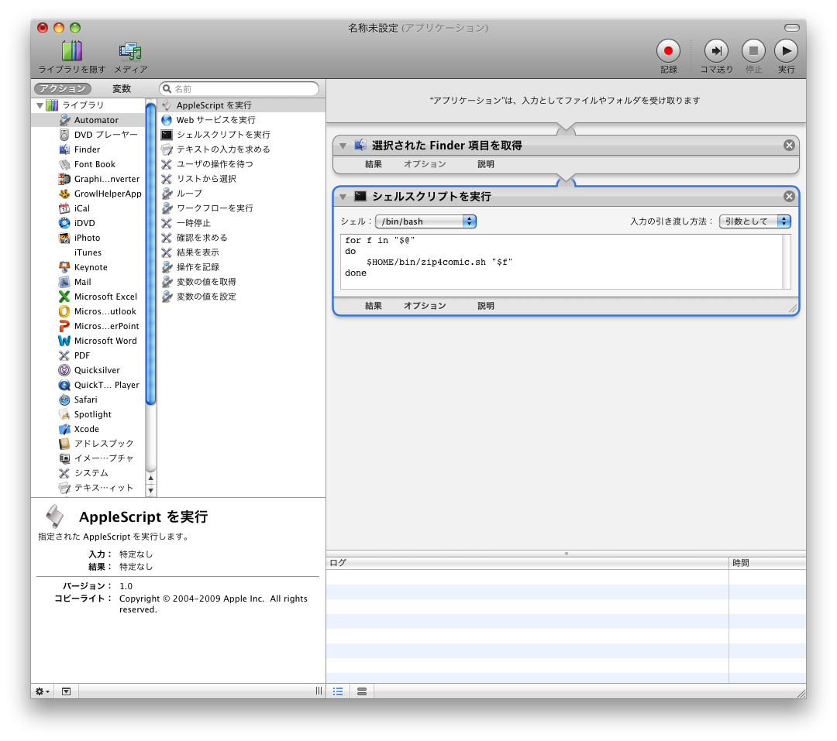837x741 pixels.
Task: Select Keynote in the library list
Action: (x=88, y=267)
